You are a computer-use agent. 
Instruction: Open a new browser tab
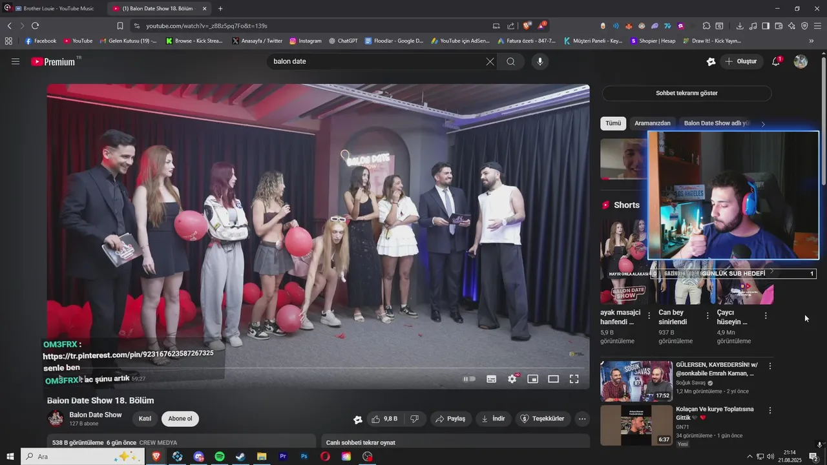click(x=220, y=8)
